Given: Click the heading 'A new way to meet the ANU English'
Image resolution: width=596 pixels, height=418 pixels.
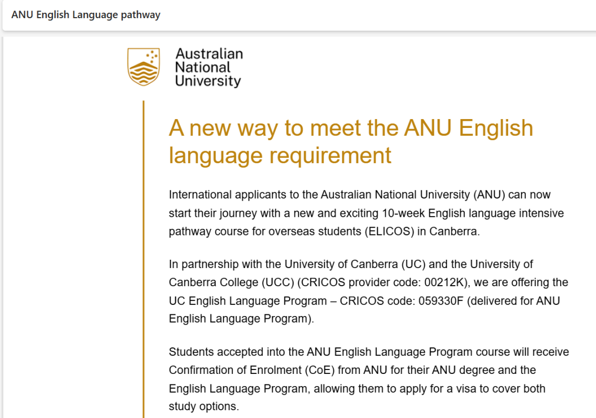Looking at the screenshot, I should [351, 128].
